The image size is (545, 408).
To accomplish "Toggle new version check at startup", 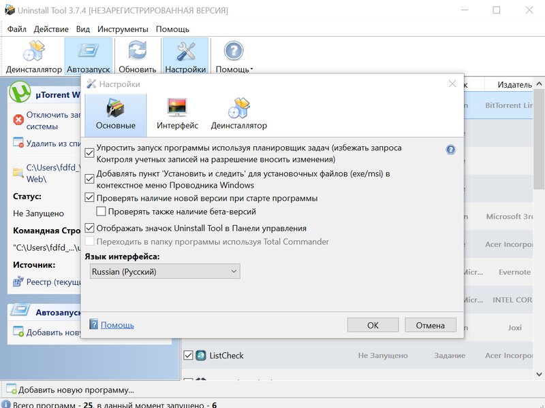I will tap(90, 198).
